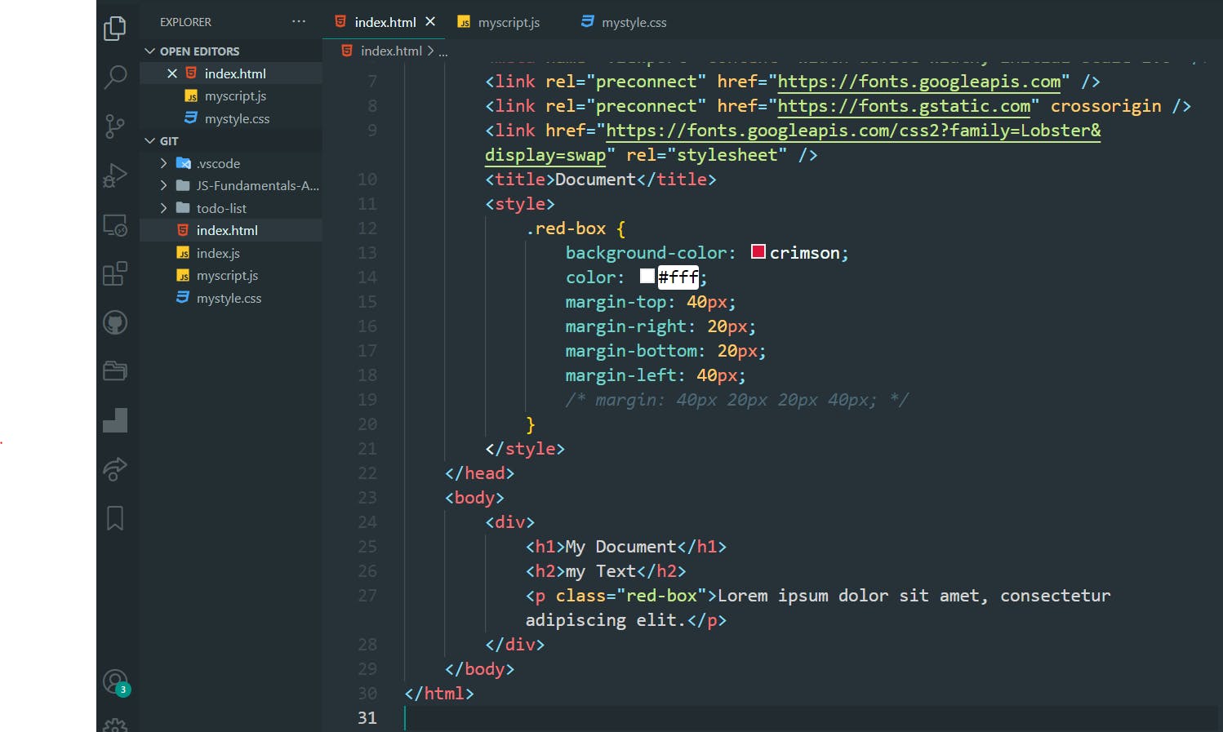
Task: Follow the css2?family=Lobster stylesheet link
Action: [853, 131]
